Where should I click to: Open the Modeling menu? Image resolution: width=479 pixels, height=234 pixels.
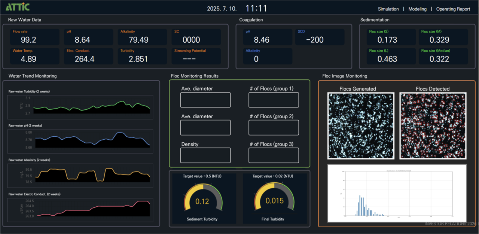pyautogui.click(x=417, y=9)
